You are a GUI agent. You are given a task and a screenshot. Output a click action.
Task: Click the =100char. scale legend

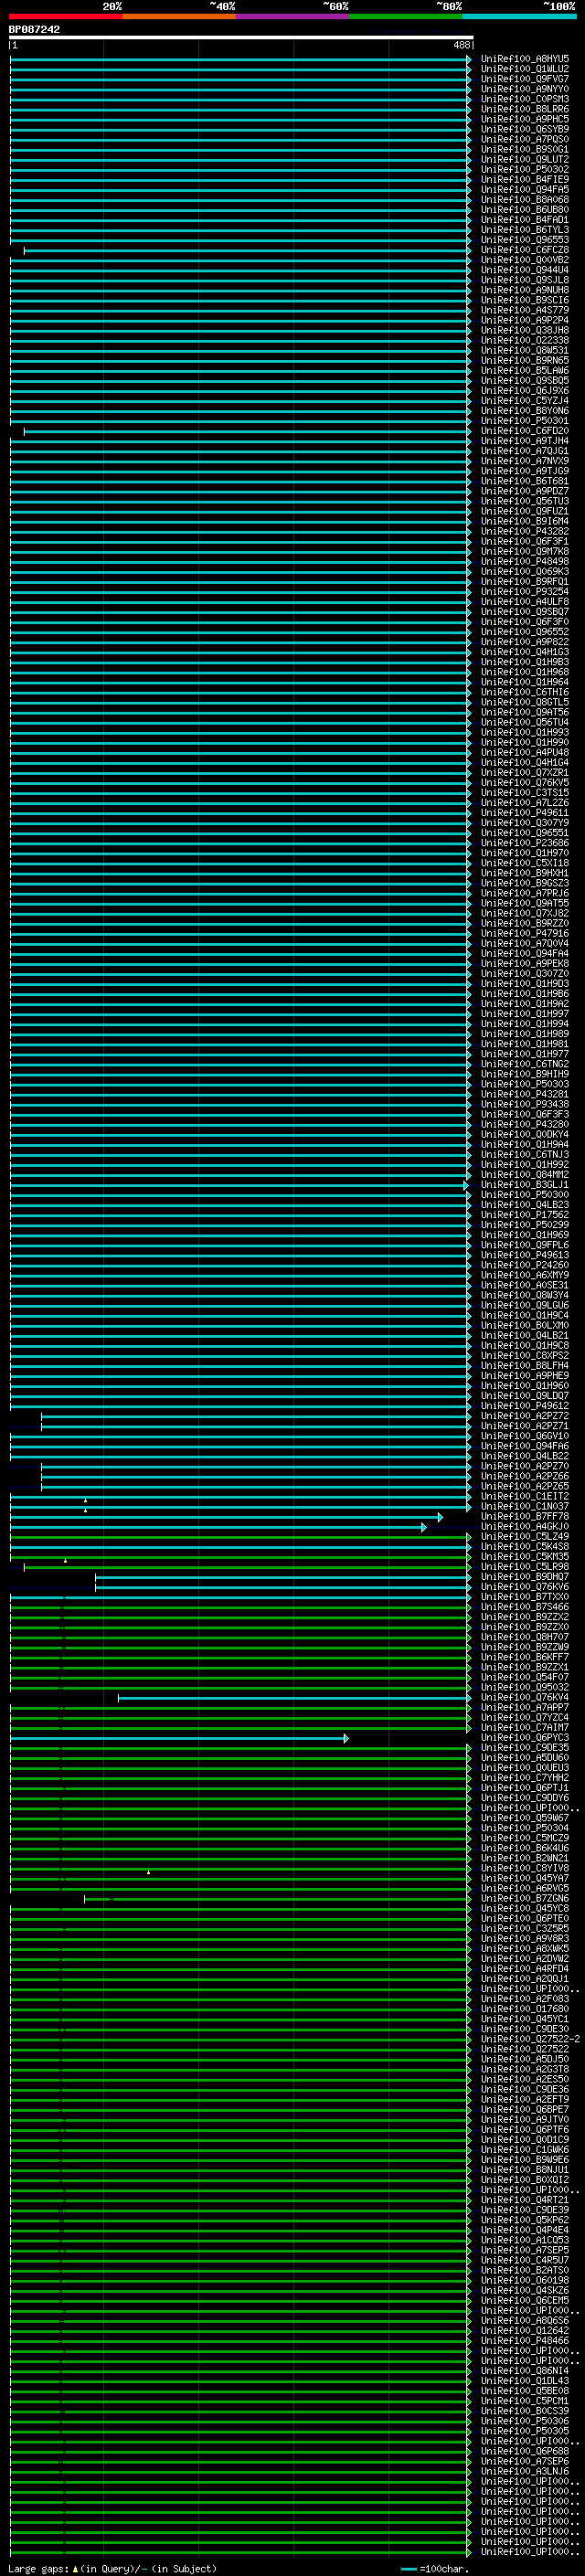coord(436,2569)
